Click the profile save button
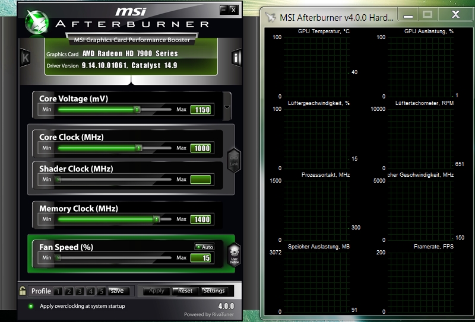 pos(118,291)
